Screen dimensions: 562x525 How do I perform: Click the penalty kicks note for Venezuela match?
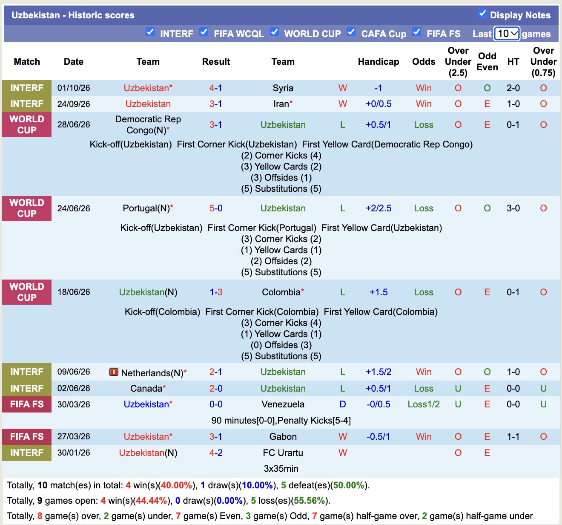281,421
